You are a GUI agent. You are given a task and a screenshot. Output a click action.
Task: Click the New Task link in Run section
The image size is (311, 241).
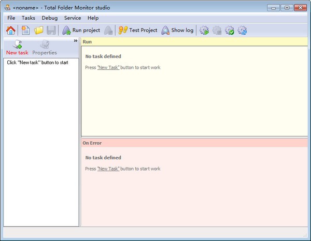108,68
